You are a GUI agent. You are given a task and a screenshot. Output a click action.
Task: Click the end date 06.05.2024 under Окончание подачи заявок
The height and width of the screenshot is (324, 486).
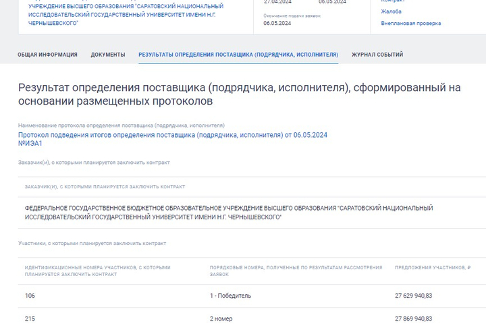coord(277,23)
